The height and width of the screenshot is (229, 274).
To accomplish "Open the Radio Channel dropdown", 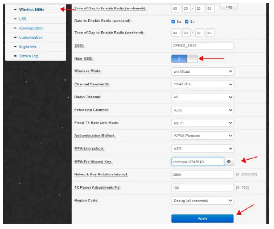I will 202,97.
